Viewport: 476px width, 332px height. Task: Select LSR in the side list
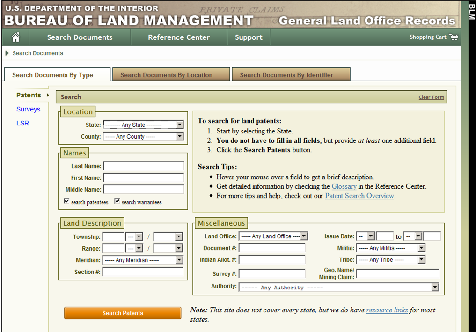point(23,123)
